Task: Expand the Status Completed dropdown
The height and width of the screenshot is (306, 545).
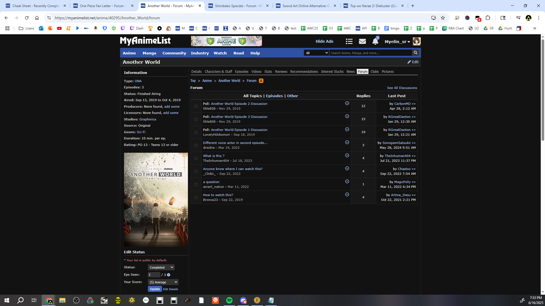Action: click(161, 267)
